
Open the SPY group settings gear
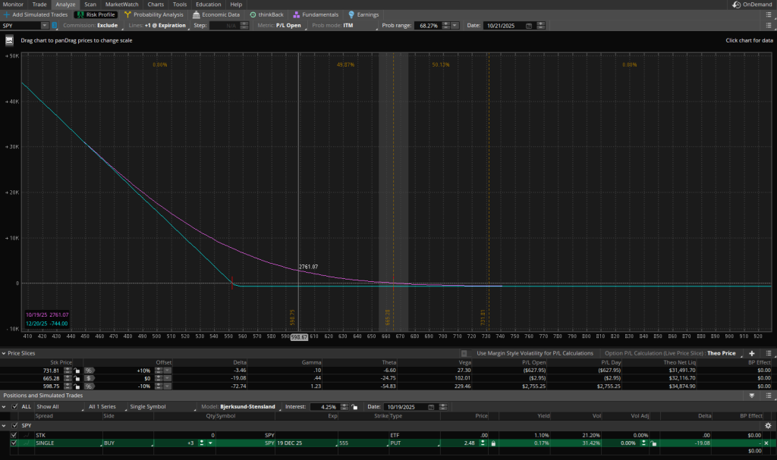click(767, 425)
